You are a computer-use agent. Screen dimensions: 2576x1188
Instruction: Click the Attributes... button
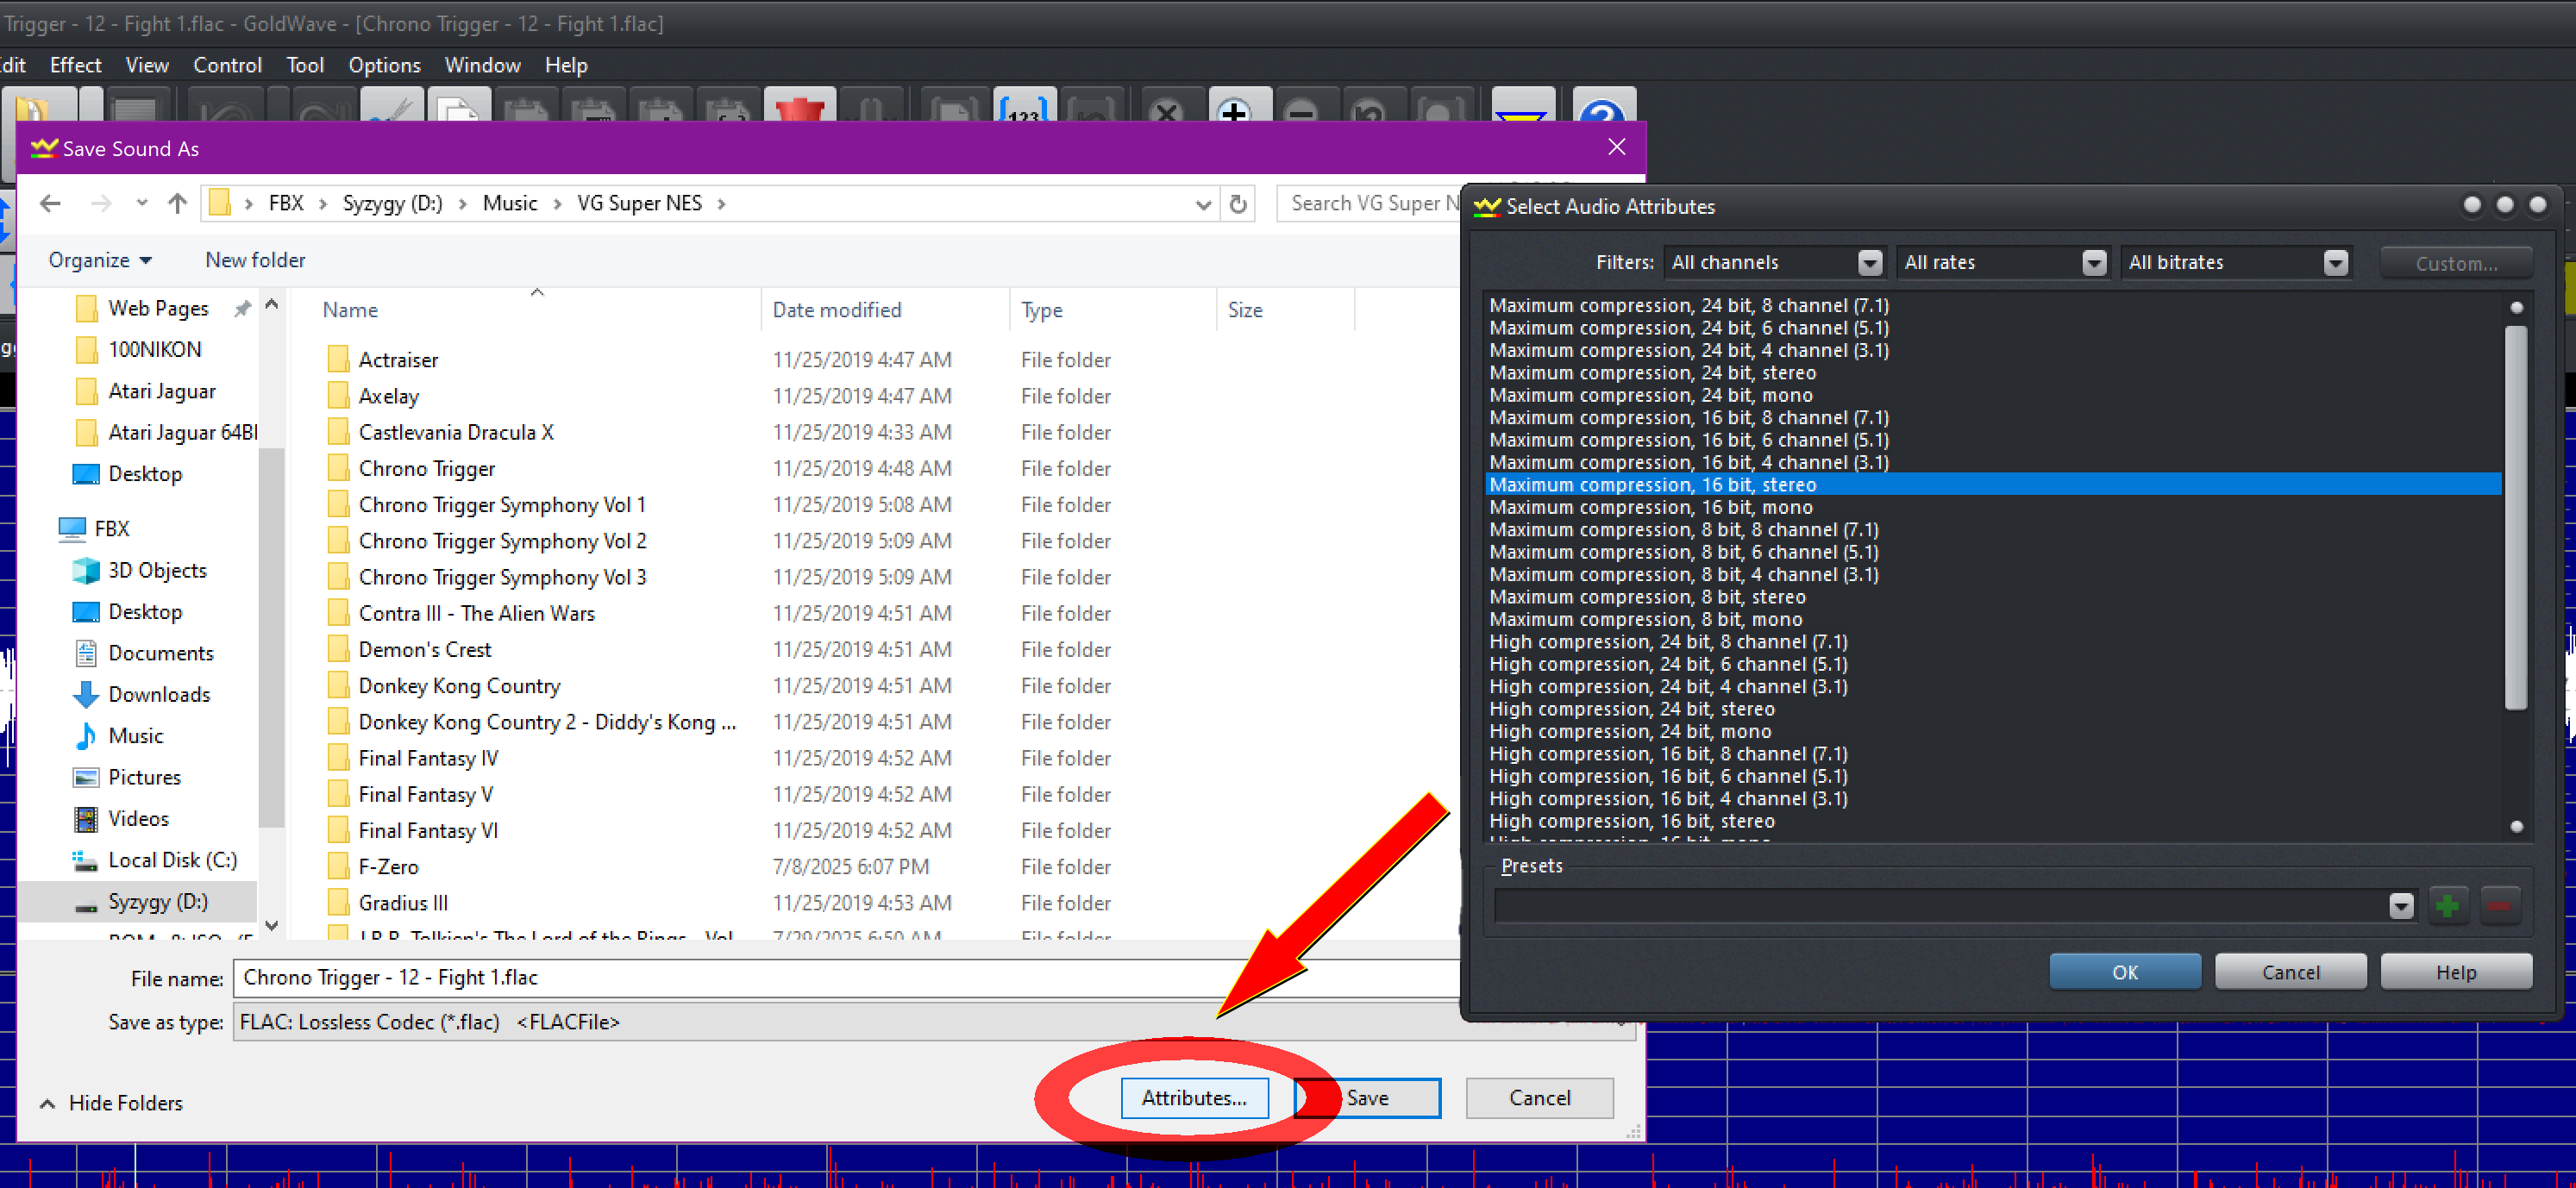point(1194,1098)
